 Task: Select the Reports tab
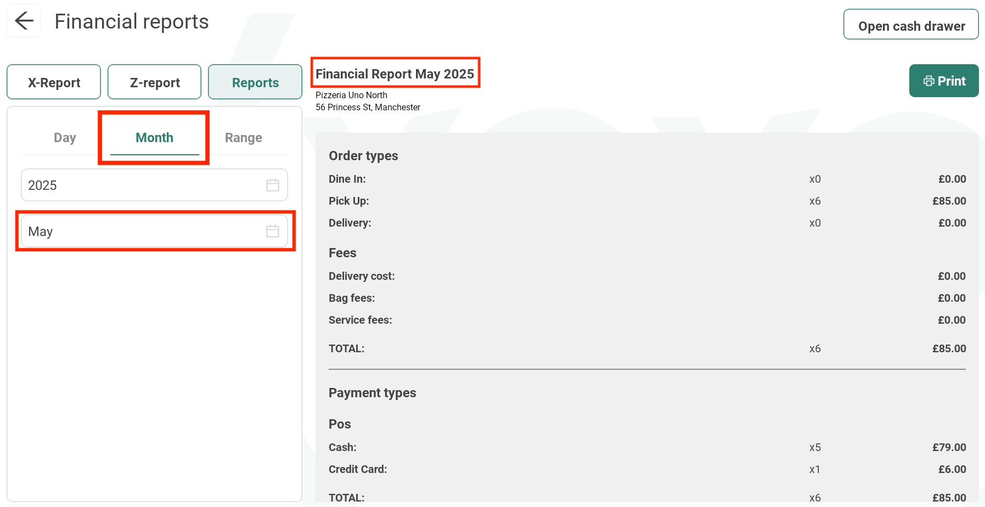pyautogui.click(x=255, y=82)
